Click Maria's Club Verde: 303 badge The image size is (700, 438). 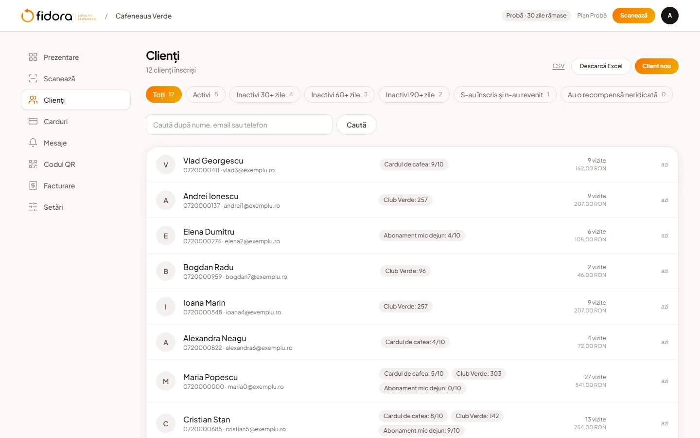[479, 374]
